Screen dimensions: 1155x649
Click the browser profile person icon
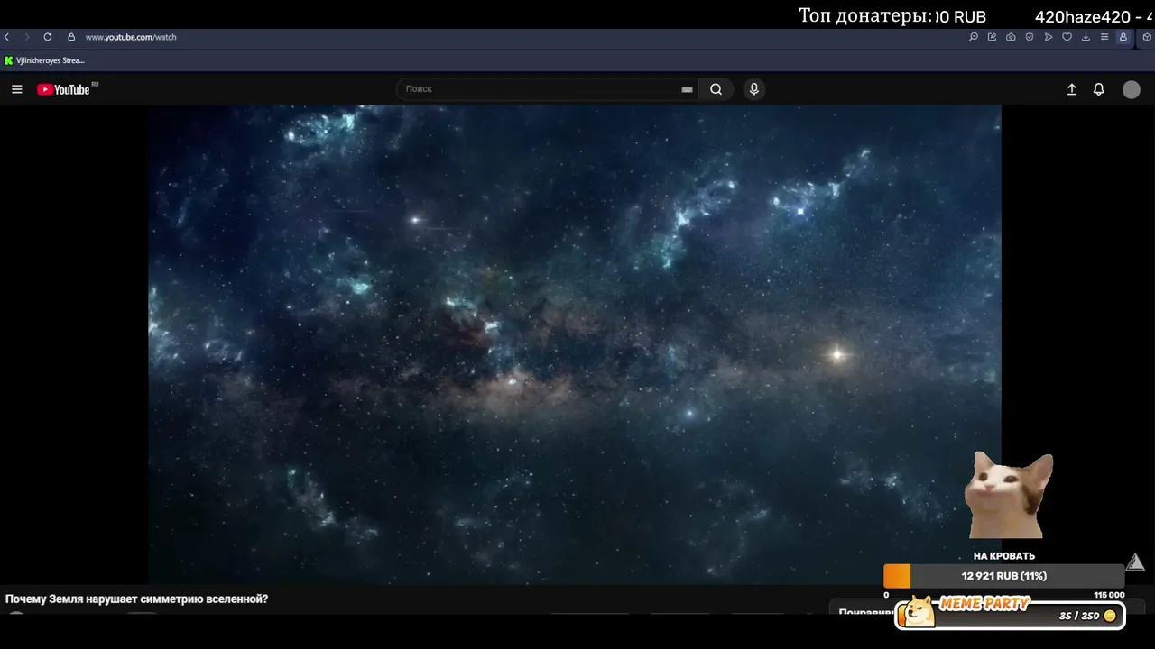pos(1123,37)
